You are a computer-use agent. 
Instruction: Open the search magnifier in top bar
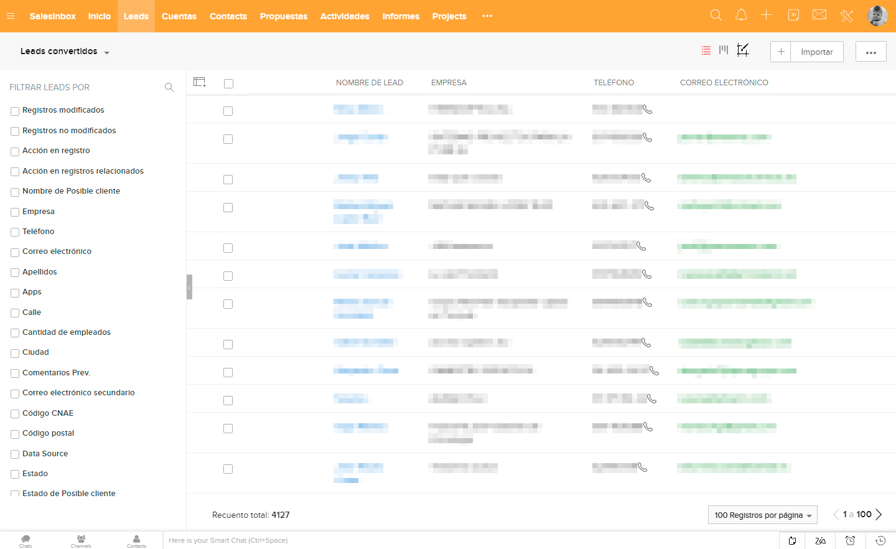pos(716,16)
